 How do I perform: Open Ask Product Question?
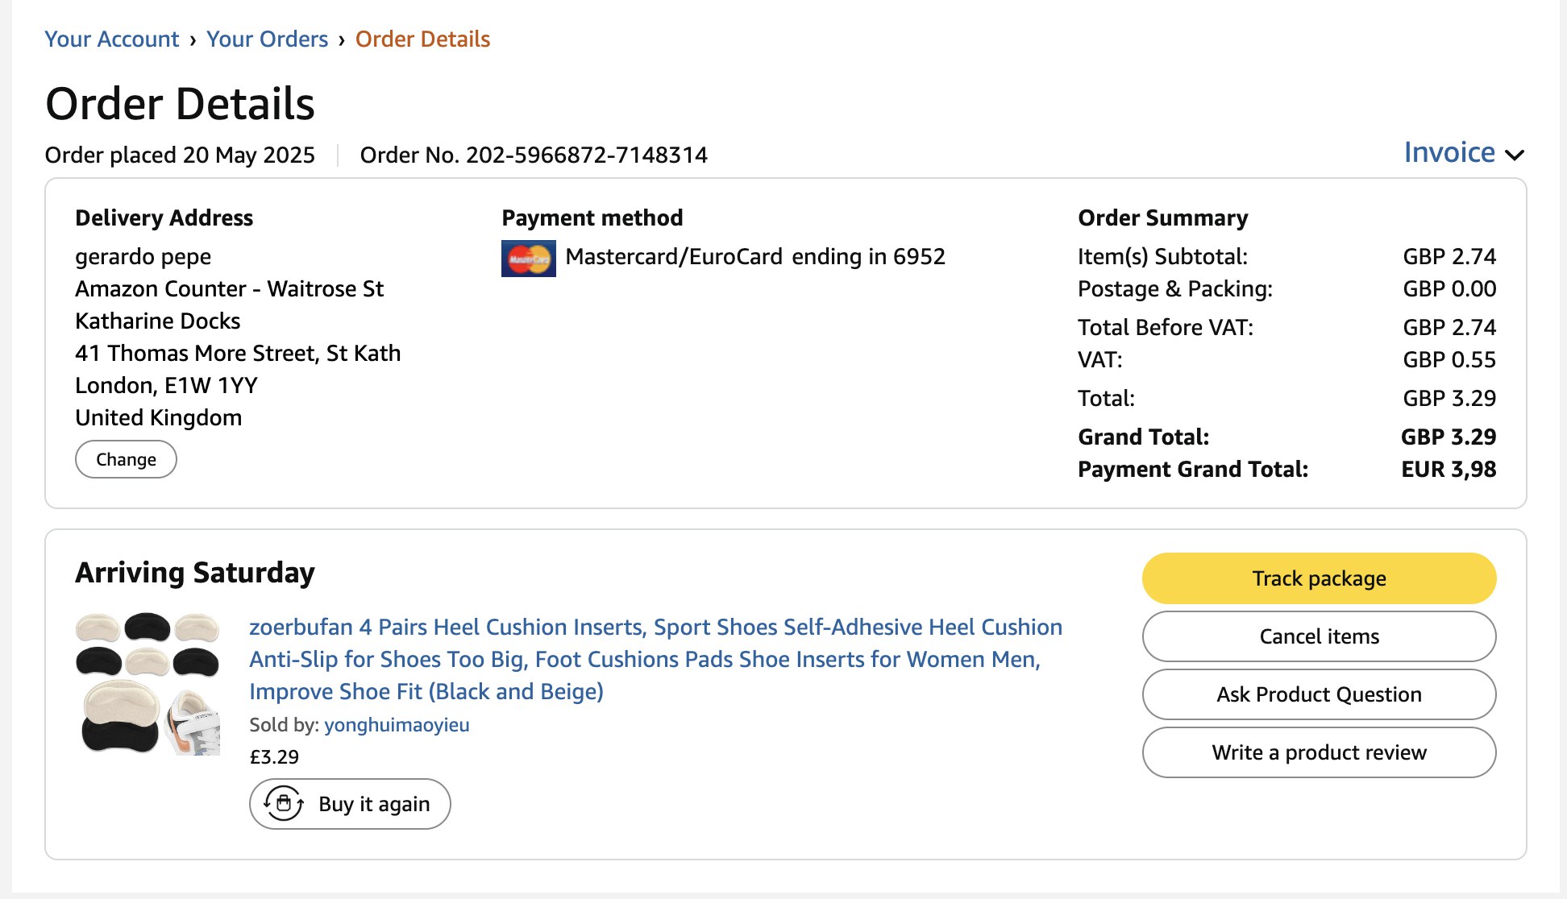[x=1319, y=694]
